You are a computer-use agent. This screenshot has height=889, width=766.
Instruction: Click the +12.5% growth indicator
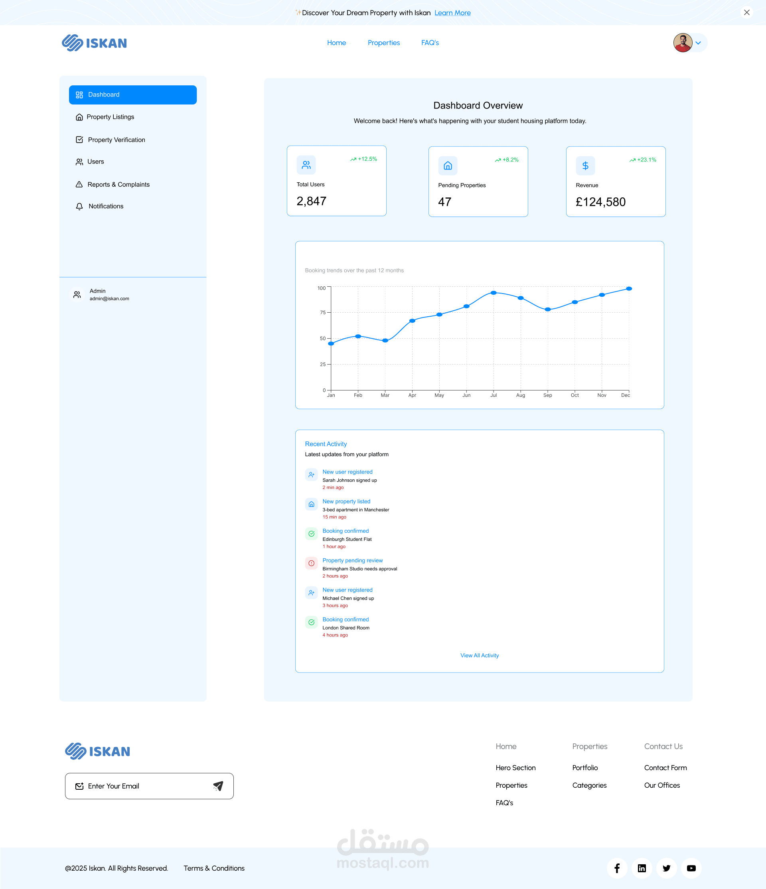point(363,159)
